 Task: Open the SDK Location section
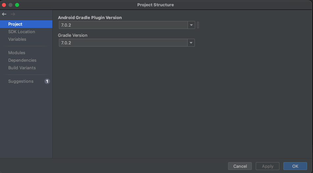[x=21, y=32]
